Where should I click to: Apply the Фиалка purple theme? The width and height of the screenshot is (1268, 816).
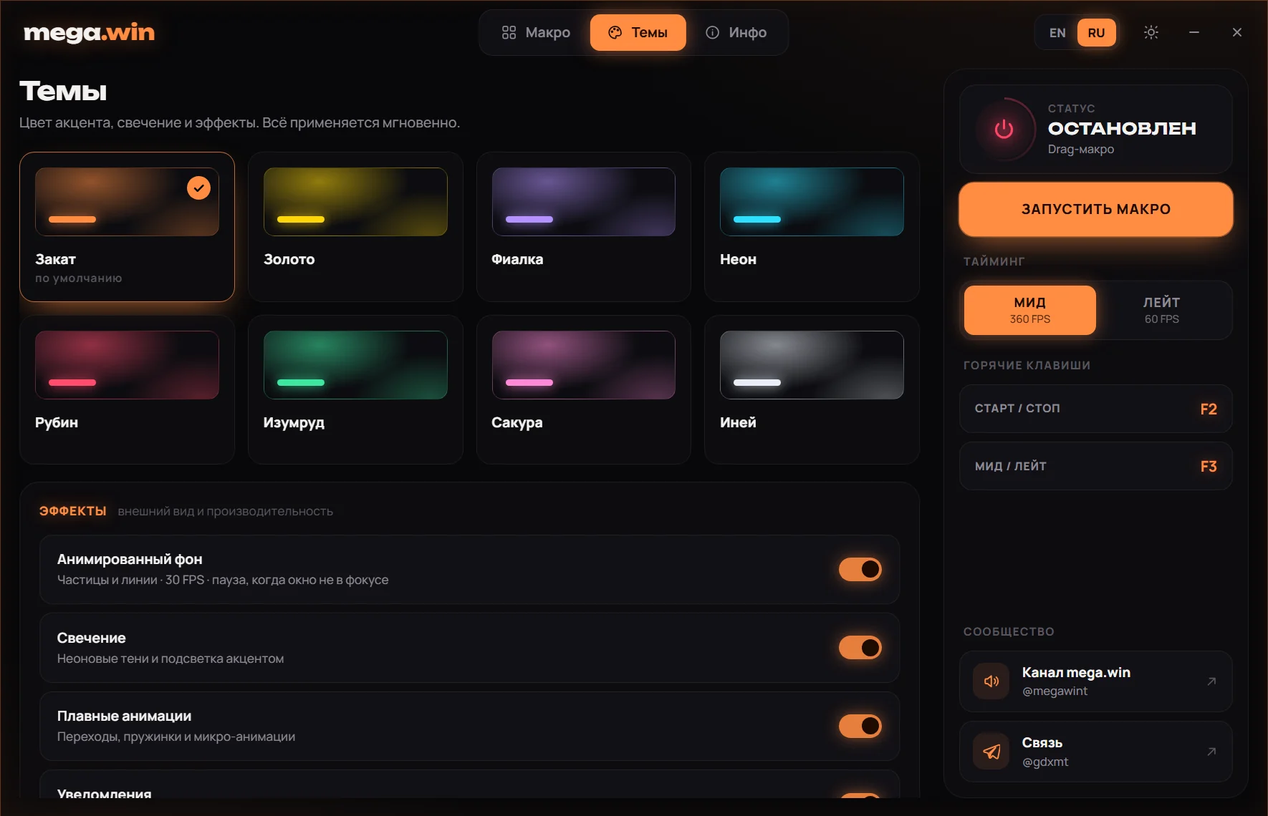584,226
